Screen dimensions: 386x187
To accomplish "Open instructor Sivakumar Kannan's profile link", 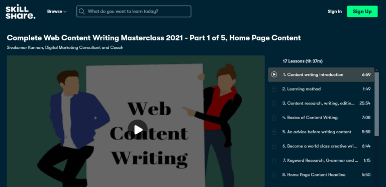I will 65,47.
